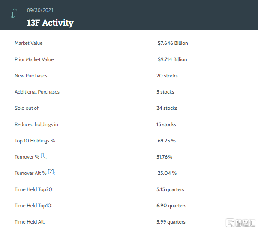Click the Time Held Top20 label
Viewport: 258px width, 230px height.
[34, 189]
